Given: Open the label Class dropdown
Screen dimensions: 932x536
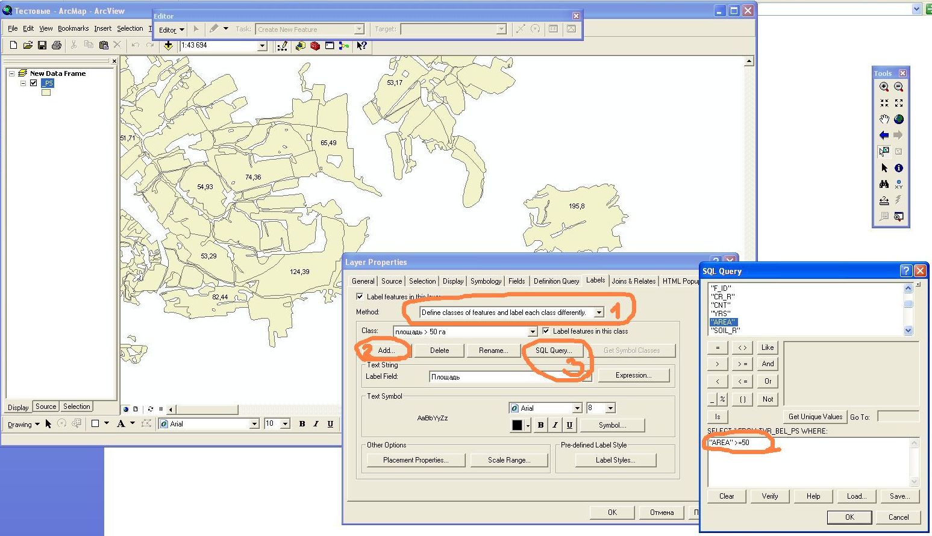Looking at the screenshot, I should click(532, 331).
